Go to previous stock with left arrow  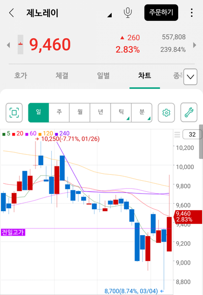click(x=8, y=45)
